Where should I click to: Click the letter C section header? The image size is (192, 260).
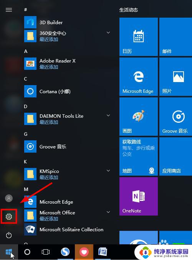coord(25,79)
